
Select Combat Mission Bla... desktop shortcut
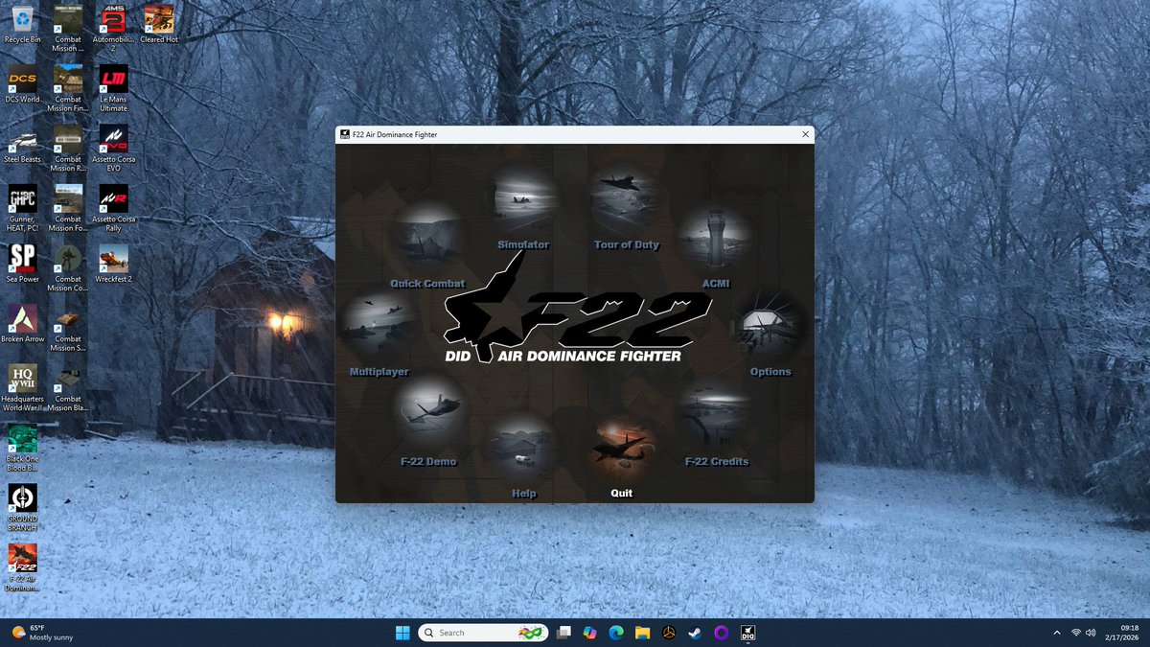(67, 388)
